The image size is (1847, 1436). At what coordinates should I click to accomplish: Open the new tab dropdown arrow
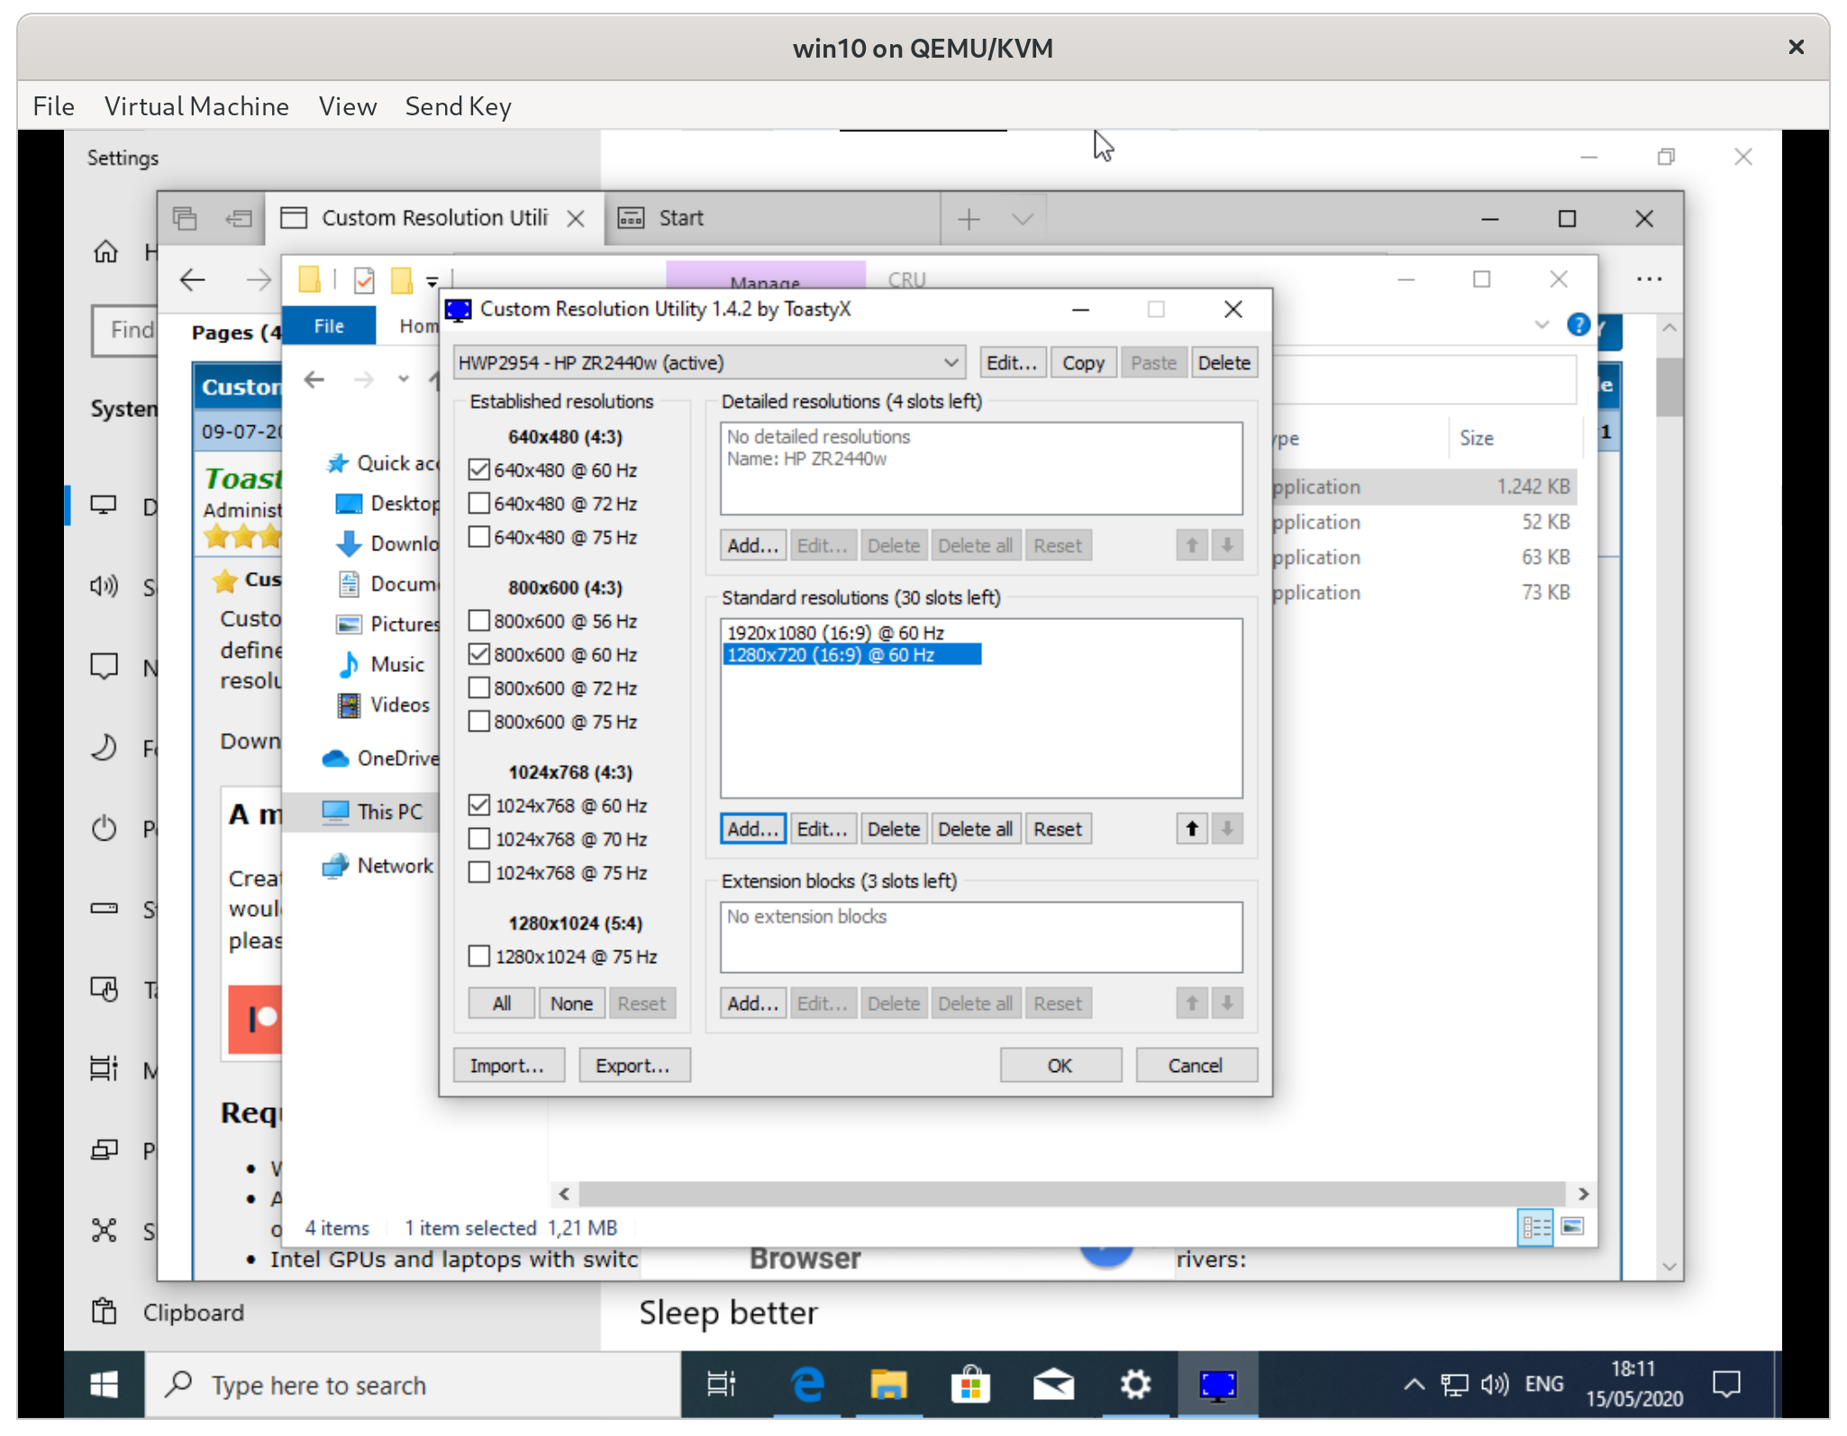(x=1022, y=218)
